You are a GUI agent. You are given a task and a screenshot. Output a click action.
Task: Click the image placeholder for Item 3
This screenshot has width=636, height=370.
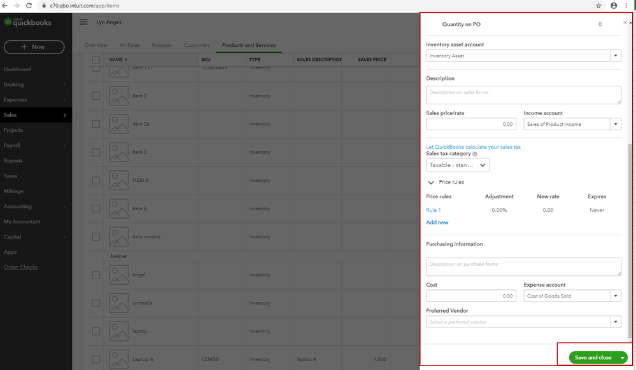tap(119, 152)
